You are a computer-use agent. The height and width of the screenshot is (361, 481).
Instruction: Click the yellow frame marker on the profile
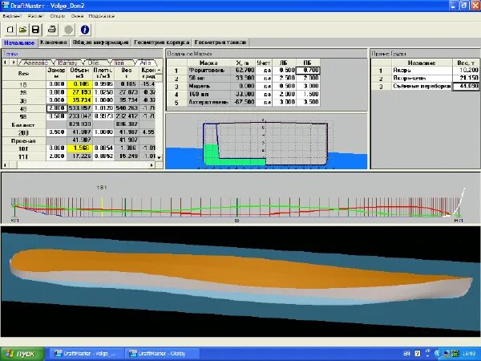tap(102, 207)
